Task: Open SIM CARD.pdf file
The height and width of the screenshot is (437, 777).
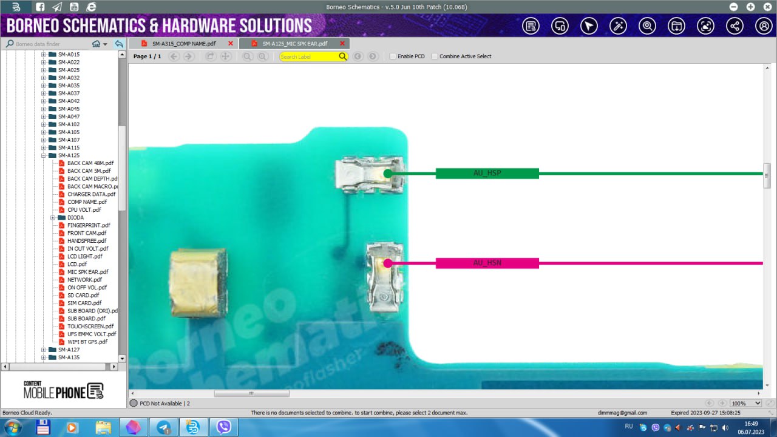Action: pos(84,303)
